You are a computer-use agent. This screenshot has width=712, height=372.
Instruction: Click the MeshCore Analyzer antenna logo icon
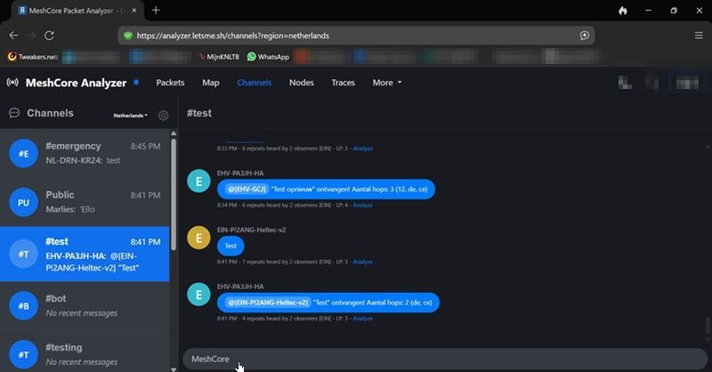pyautogui.click(x=12, y=82)
